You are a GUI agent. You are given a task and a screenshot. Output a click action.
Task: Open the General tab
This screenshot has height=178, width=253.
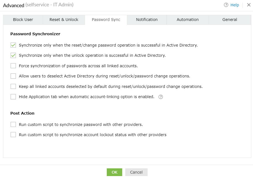230,20
